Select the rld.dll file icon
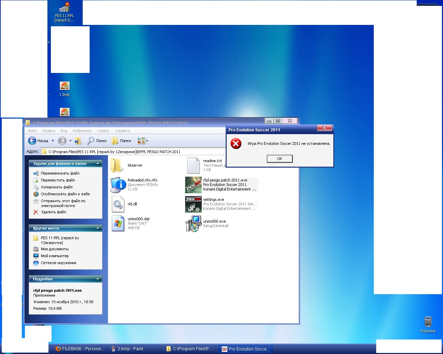 click(118, 204)
